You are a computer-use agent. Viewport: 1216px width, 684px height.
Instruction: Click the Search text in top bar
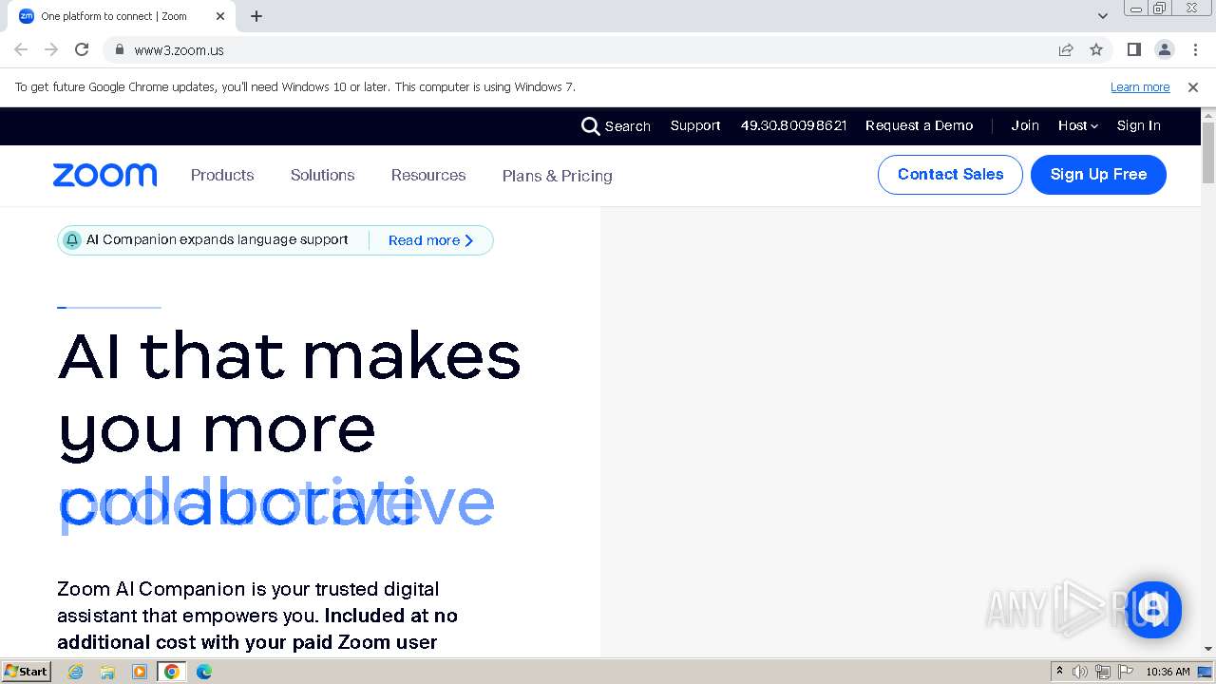pos(627,126)
